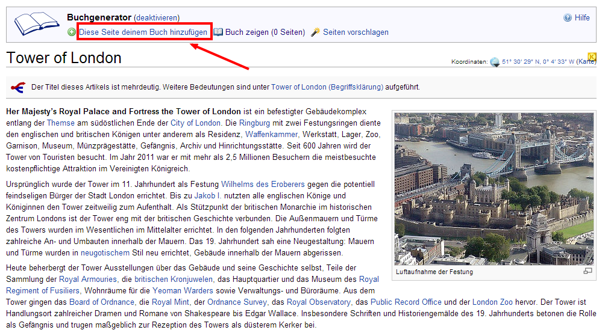
Task: Click the bold 'Buchgenerator' title
Action: pyautogui.click(x=99, y=17)
